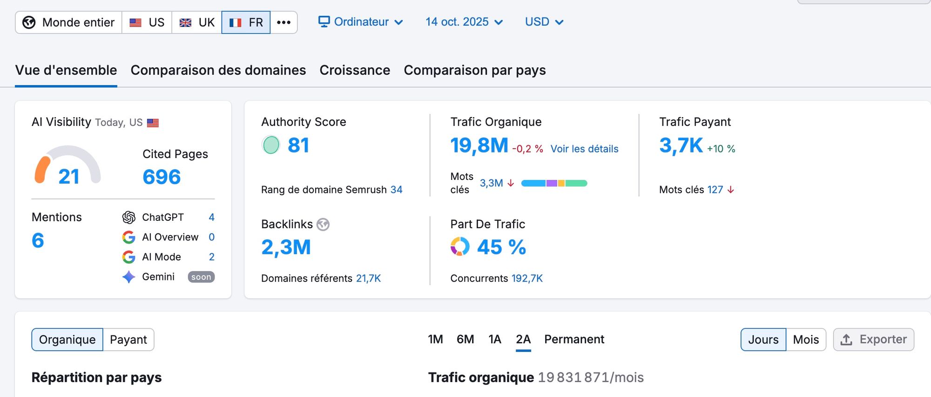Click the globe info icon beside Backlinks
The height and width of the screenshot is (397, 931).
[323, 225]
